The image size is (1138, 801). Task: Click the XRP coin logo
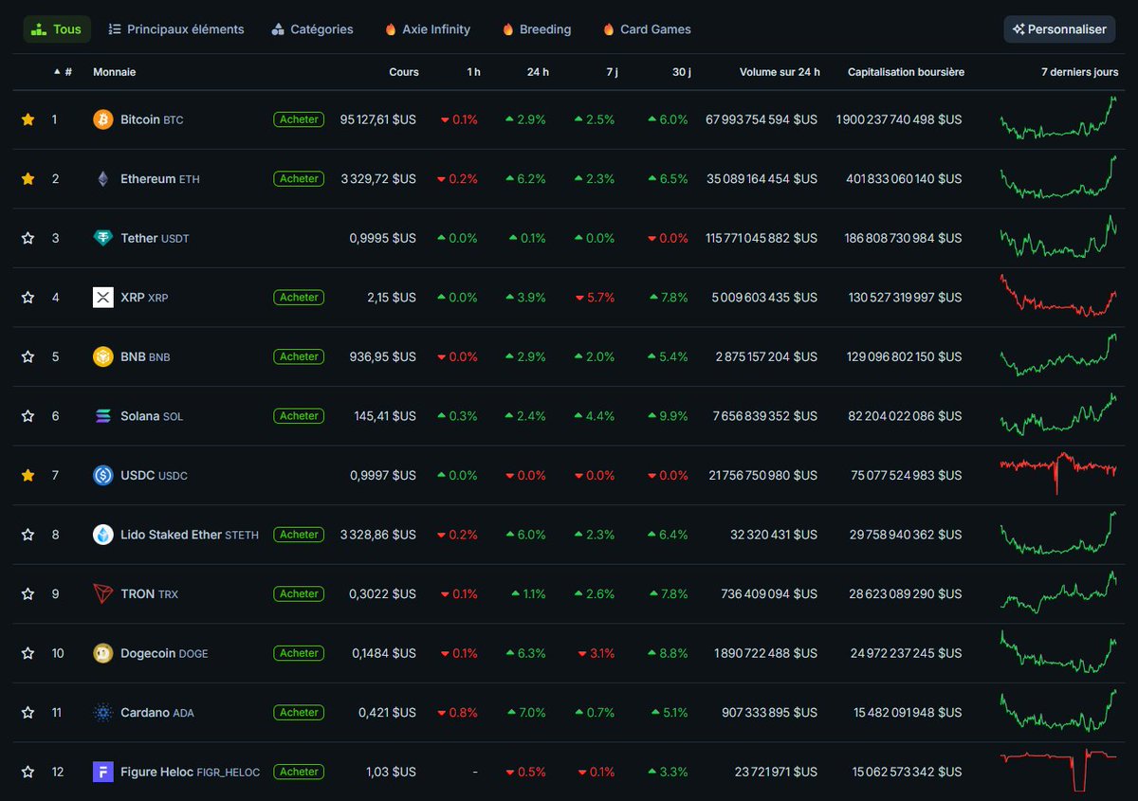(102, 297)
